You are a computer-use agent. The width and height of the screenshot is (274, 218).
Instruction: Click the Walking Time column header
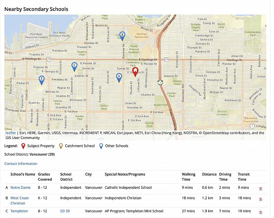click(x=188, y=177)
